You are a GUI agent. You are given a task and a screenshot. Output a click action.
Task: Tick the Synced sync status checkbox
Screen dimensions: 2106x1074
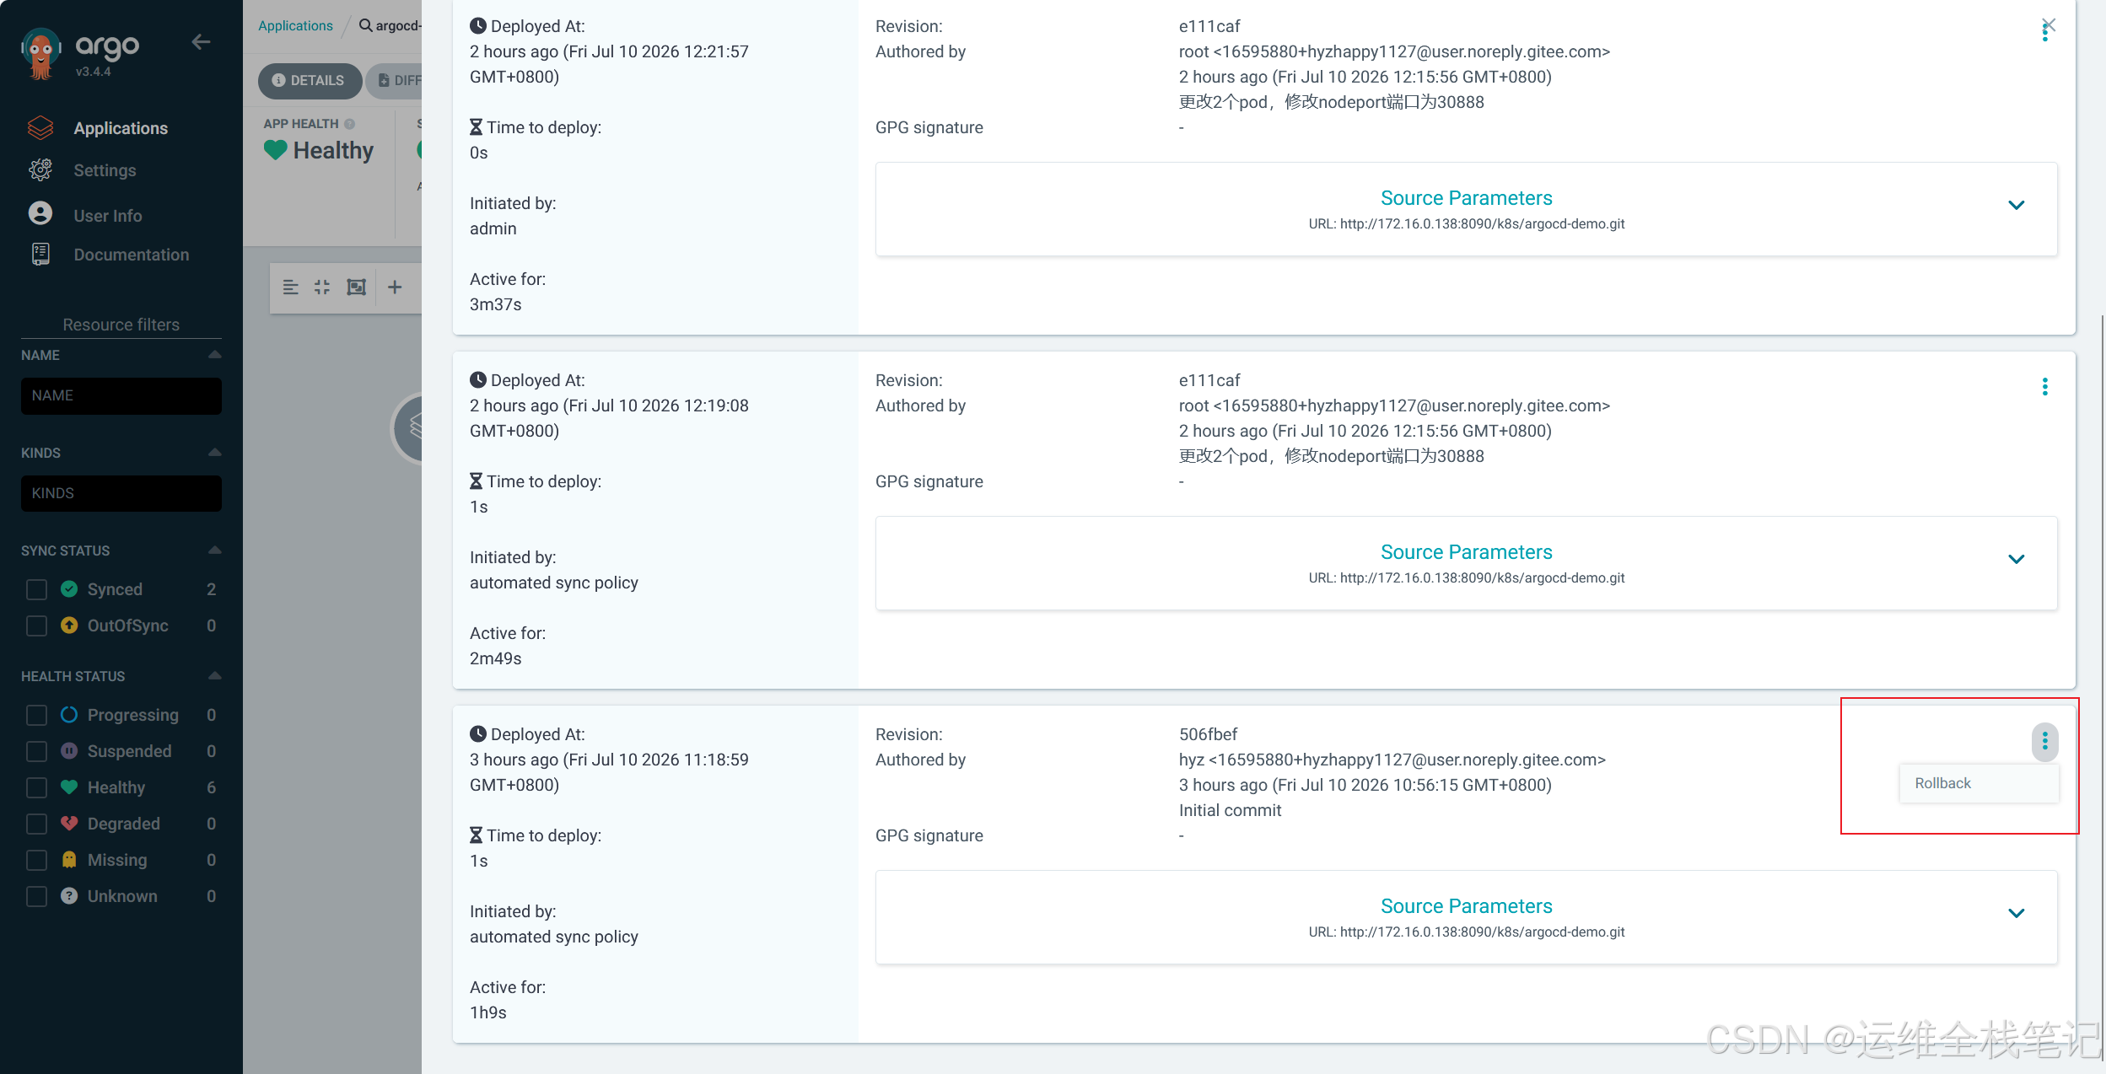click(x=36, y=589)
